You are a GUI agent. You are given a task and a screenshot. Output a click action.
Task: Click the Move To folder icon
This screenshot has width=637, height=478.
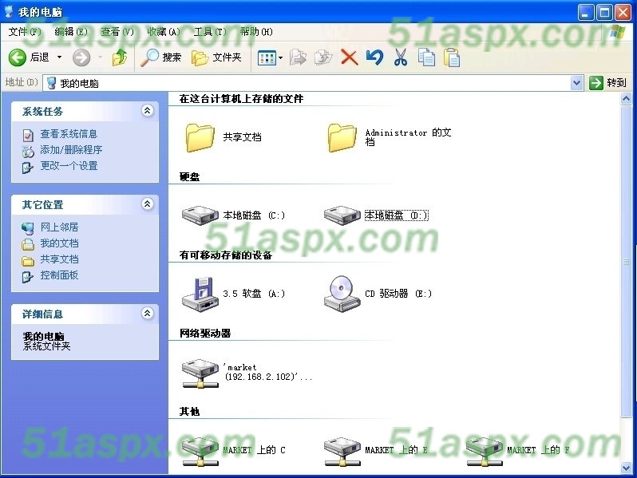coord(299,57)
